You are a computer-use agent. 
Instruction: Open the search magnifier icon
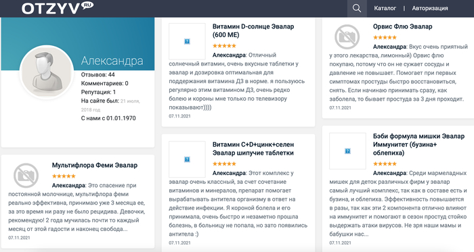357,8
